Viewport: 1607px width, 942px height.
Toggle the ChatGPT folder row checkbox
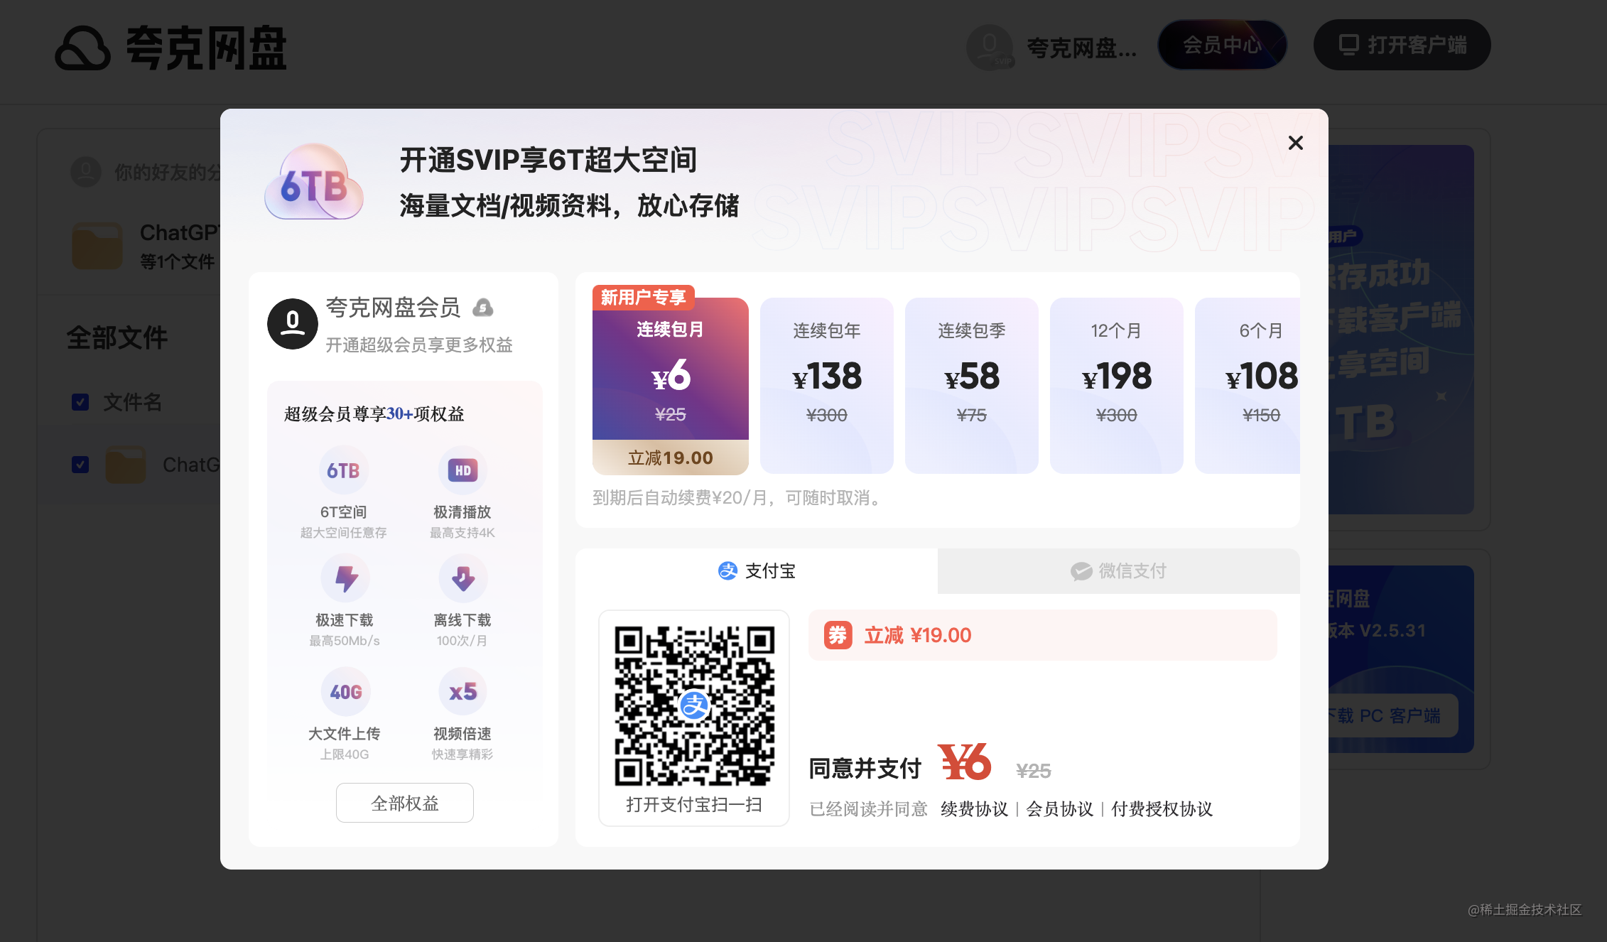click(x=80, y=465)
